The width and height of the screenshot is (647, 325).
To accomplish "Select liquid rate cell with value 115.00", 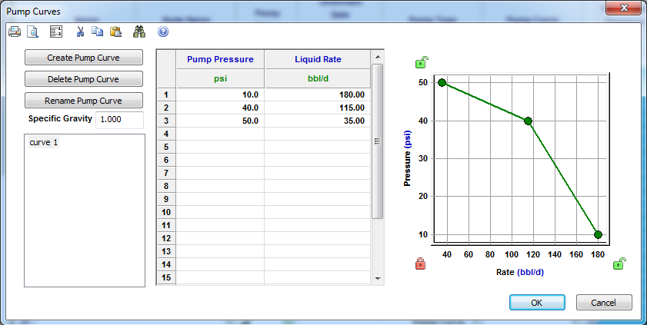I will [318, 108].
